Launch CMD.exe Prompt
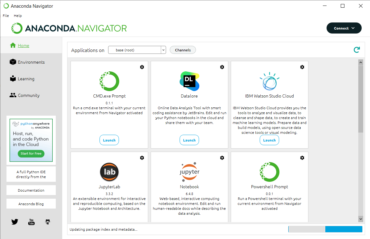The width and height of the screenshot is (370, 239). (109, 140)
